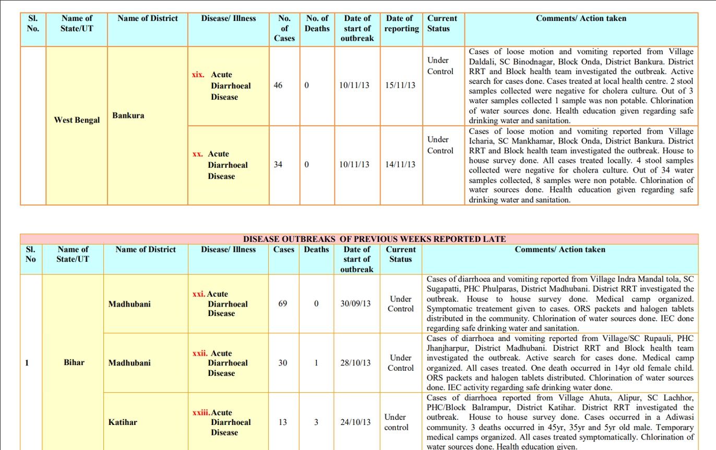
Task: Select the 'Bihar' state cell
Action: tap(74, 362)
